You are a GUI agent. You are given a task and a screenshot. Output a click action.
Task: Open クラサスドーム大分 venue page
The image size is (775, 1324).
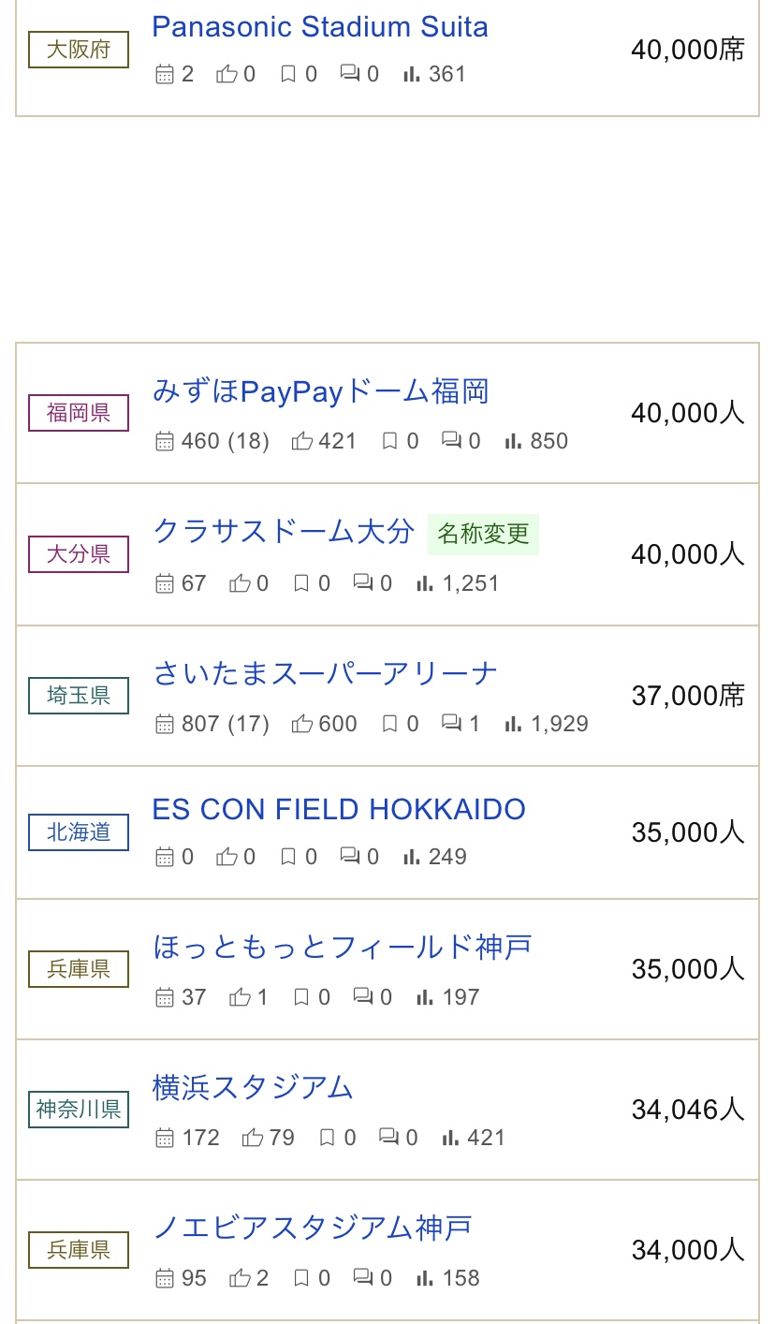pyautogui.click(x=284, y=532)
